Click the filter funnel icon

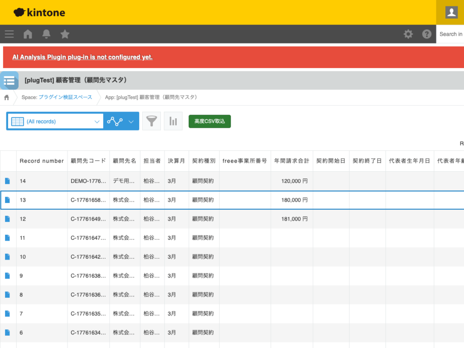[x=151, y=121]
